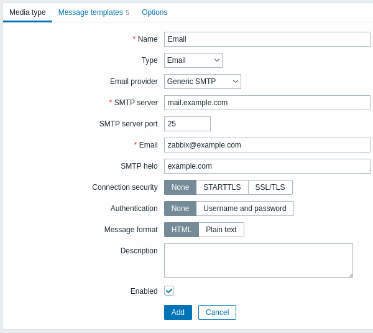This screenshot has width=373, height=333.
Task: Expand the Type dropdown
Action: coord(193,60)
